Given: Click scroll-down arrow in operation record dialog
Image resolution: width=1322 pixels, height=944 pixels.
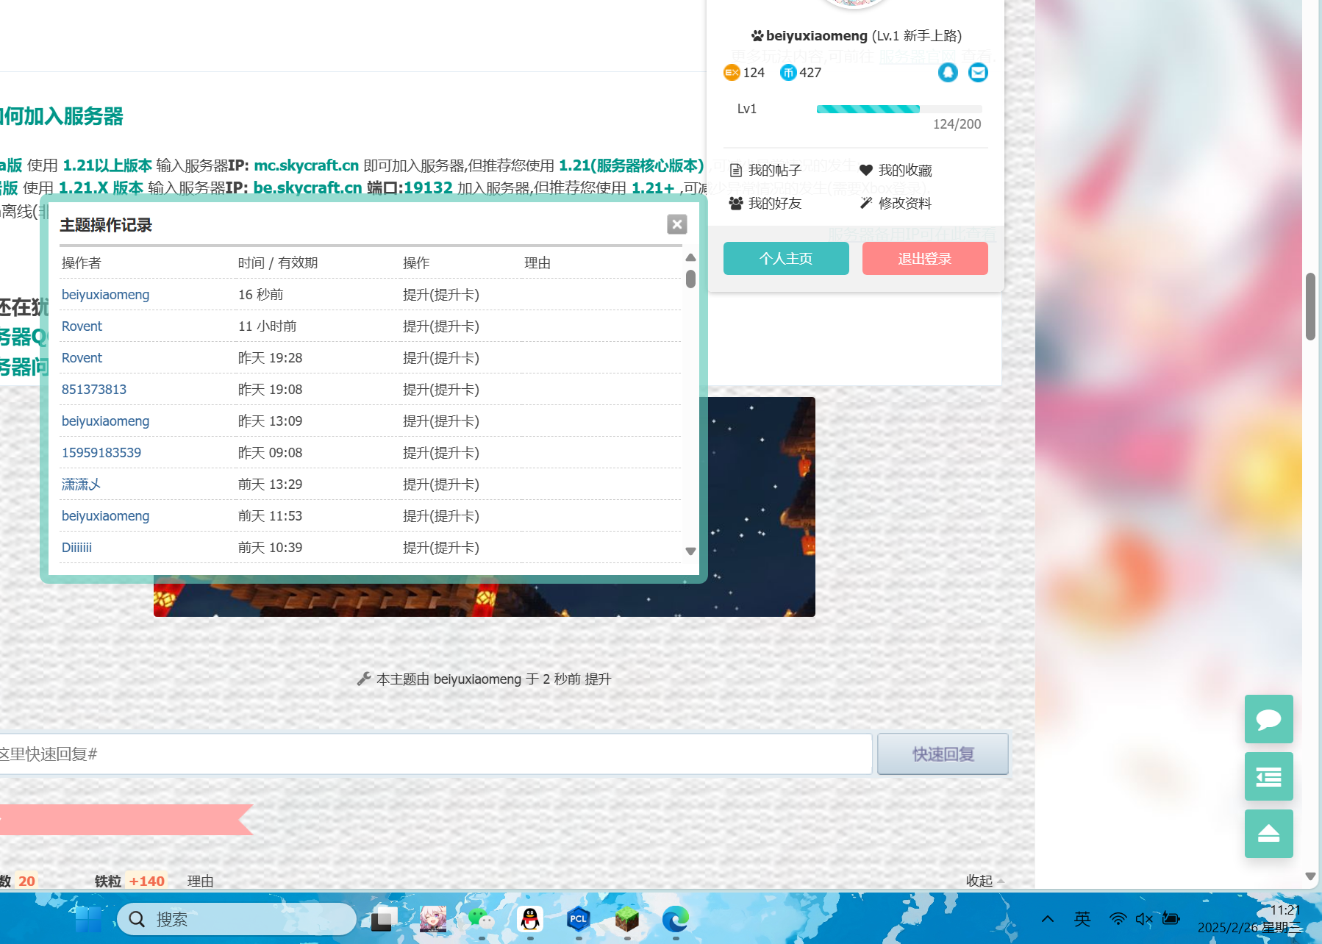Looking at the screenshot, I should [x=690, y=551].
